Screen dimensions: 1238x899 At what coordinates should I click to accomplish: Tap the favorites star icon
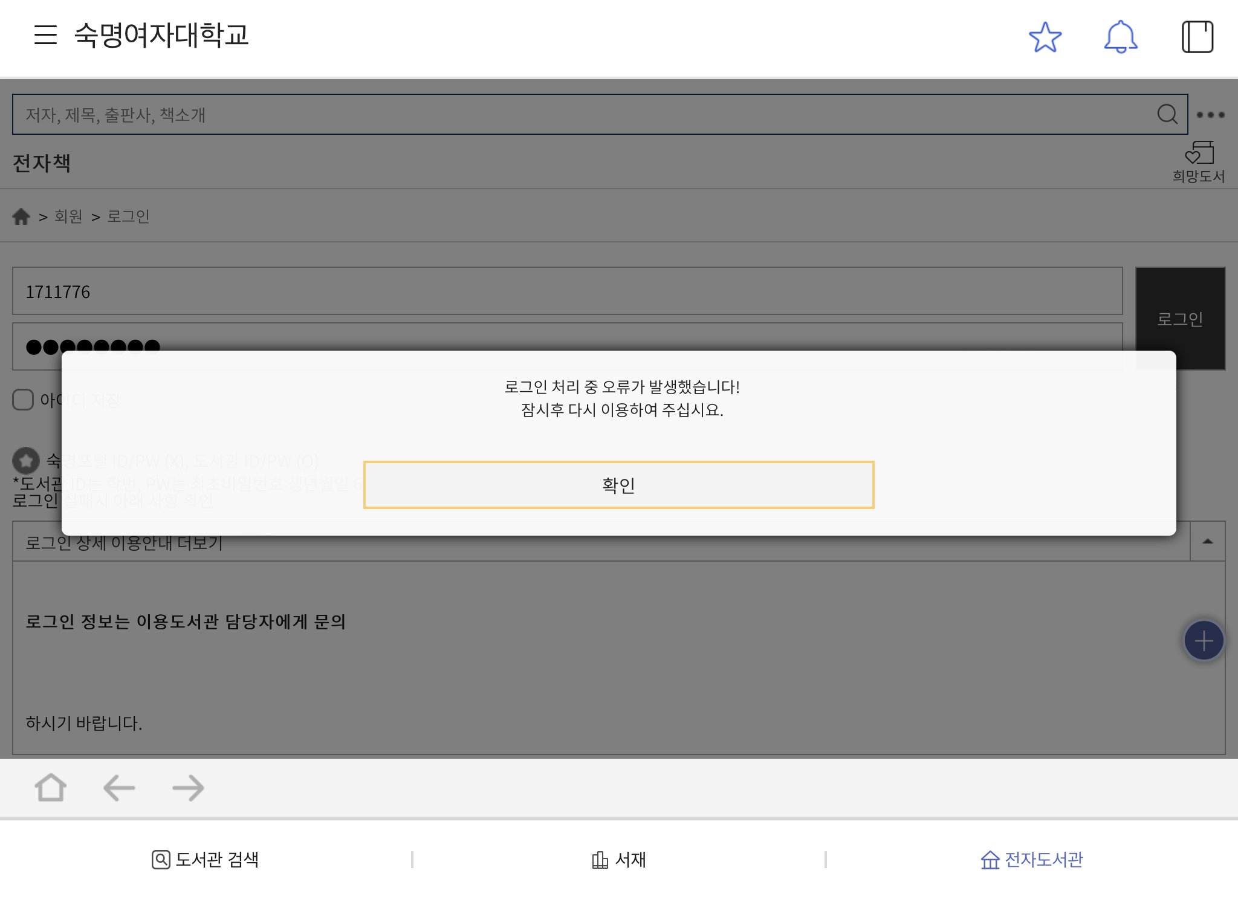click(x=1045, y=37)
